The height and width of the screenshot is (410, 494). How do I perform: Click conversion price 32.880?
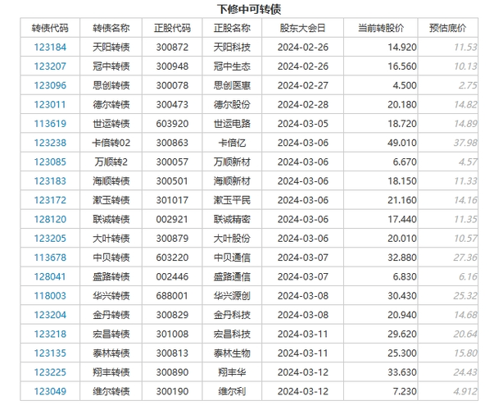click(402, 257)
